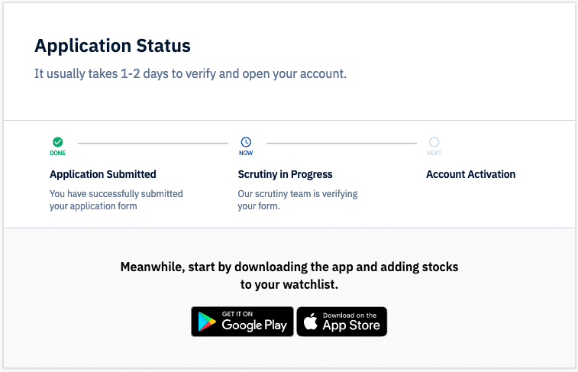Image resolution: width=578 pixels, height=372 pixels.
Task: Select the Application Submitted step heading
Action: 103,174
